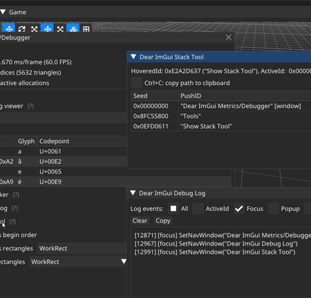This screenshot has height=298, width=311.
Task: Enable the 'Popup' log events checkbox
Action: [273, 209]
